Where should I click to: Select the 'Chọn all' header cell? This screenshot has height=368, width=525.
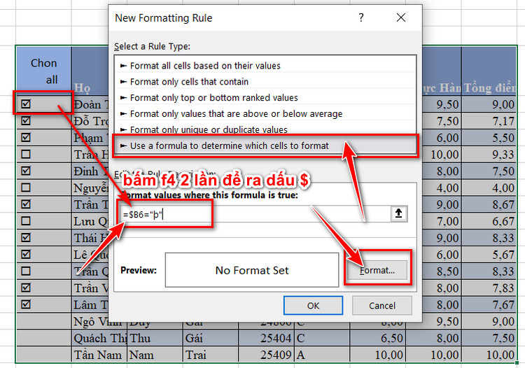[x=44, y=71]
